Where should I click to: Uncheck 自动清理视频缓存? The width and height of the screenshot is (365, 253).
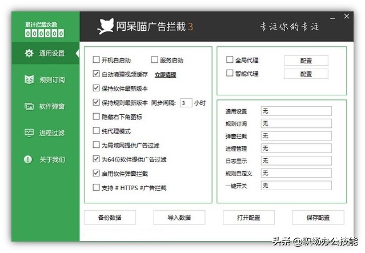tap(96, 74)
